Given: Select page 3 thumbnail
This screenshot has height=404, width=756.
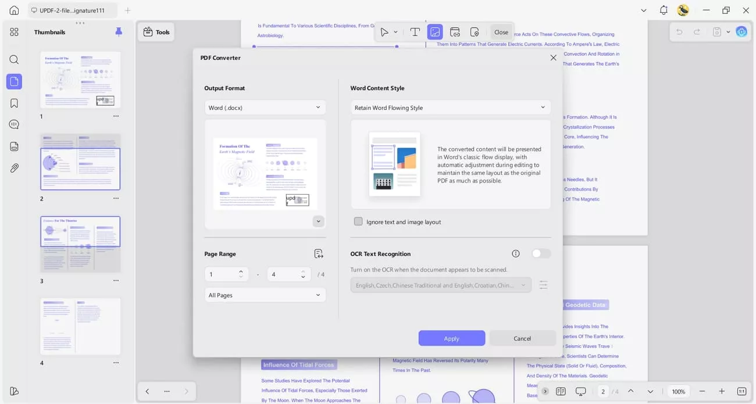Looking at the screenshot, I should pos(80,244).
